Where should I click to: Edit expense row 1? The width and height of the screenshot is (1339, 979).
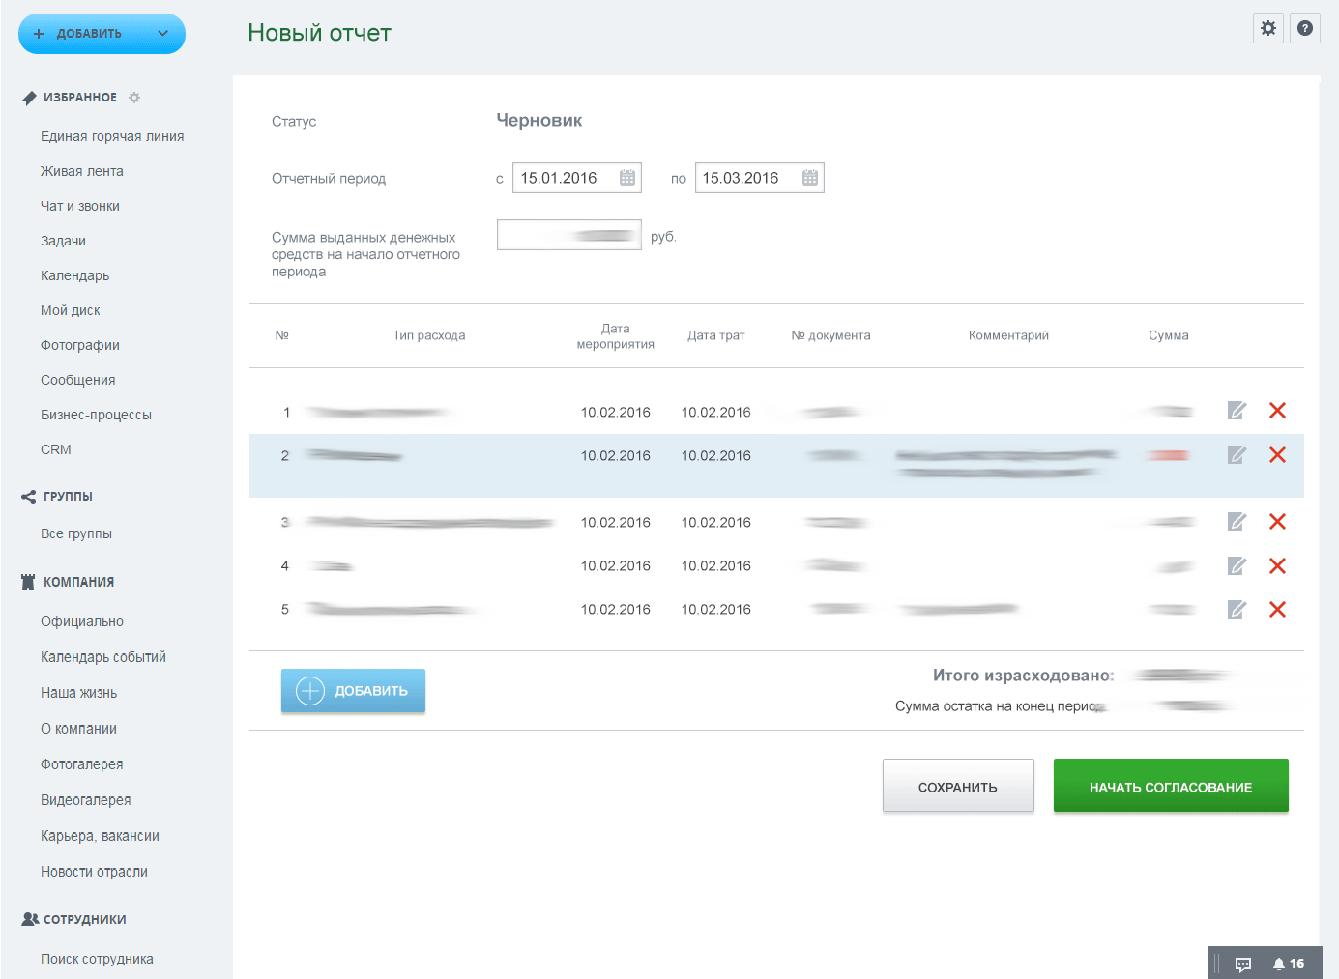tap(1237, 411)
